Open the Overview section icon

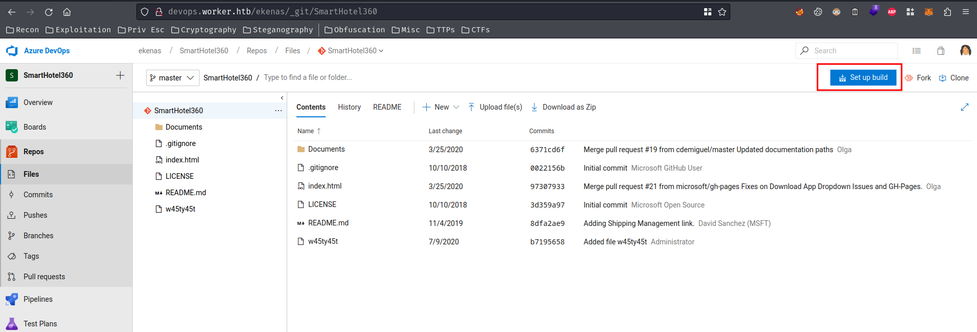pos(12,102)
